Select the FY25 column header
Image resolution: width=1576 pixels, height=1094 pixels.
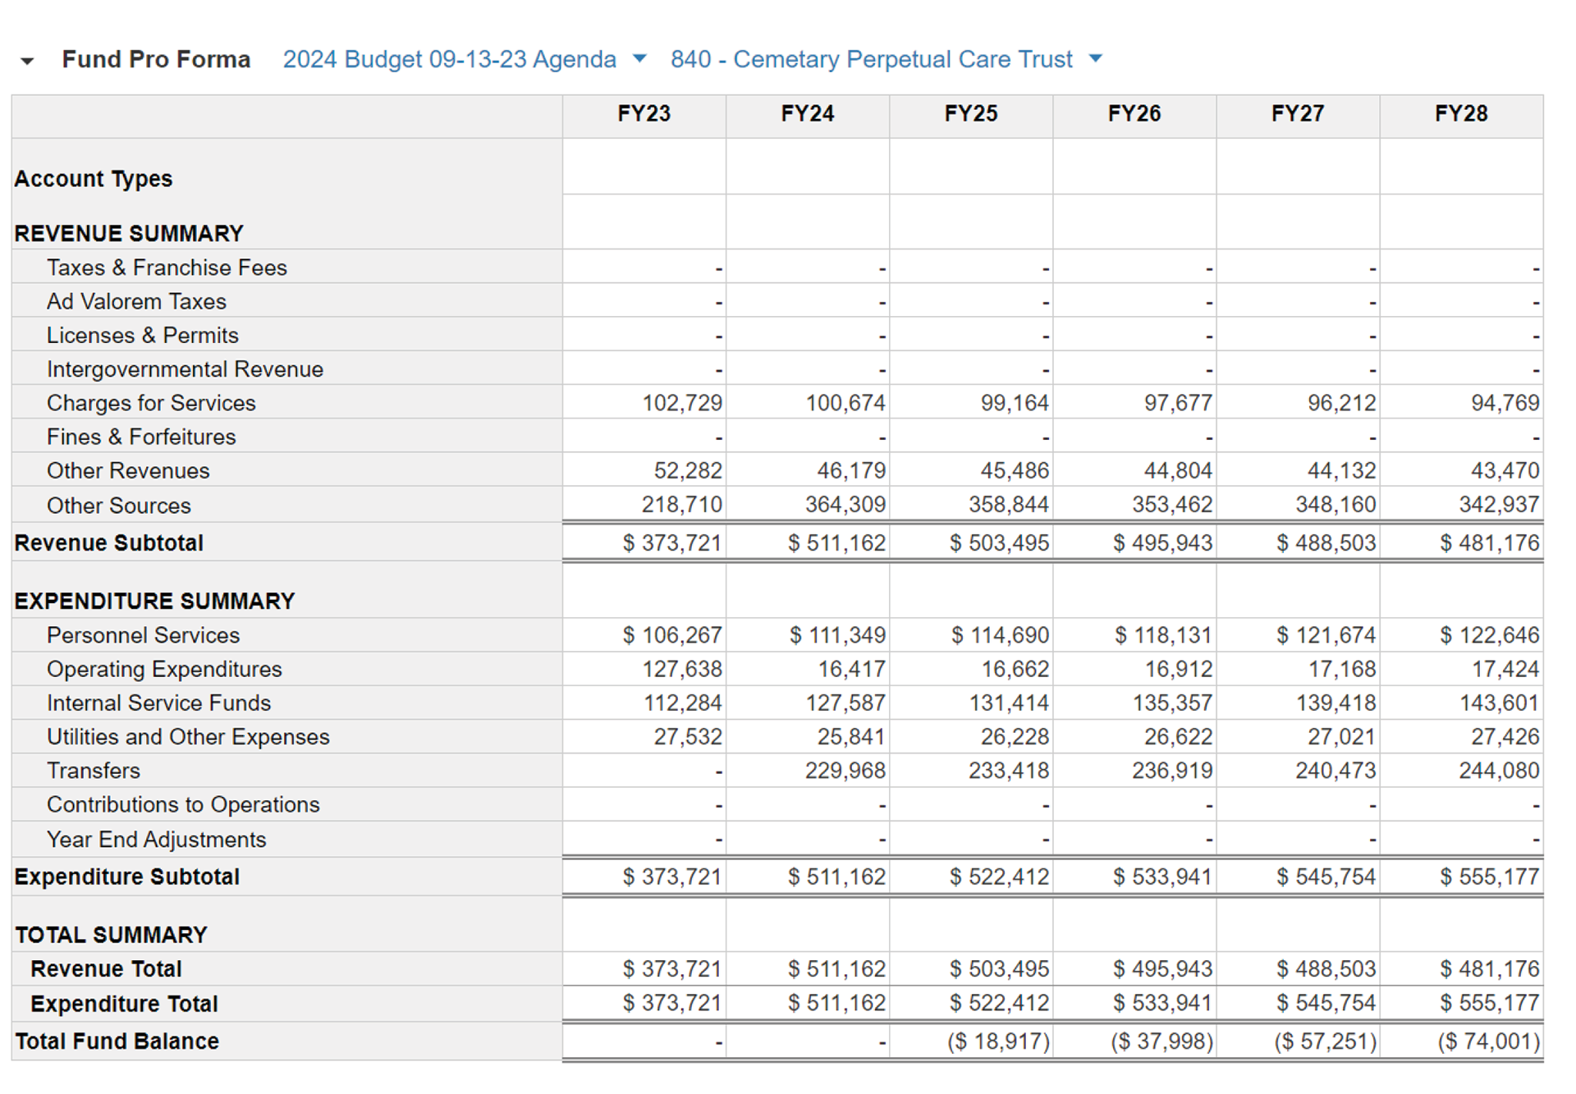[x=970, y=113]
